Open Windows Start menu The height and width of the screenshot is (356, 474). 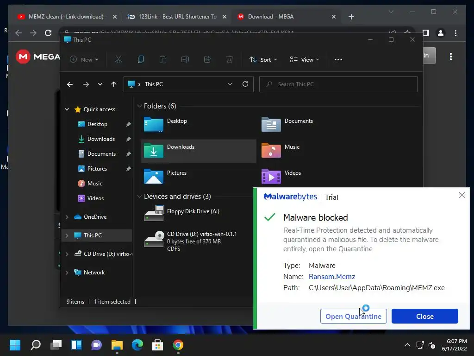pyautogui.click(x=15, y=345)
